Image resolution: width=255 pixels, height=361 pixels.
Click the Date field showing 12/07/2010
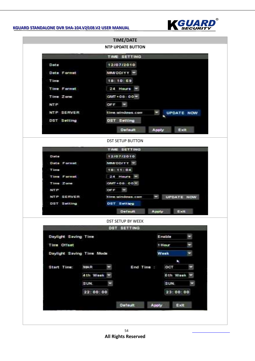pyautogui.click(x=121, y=64)
